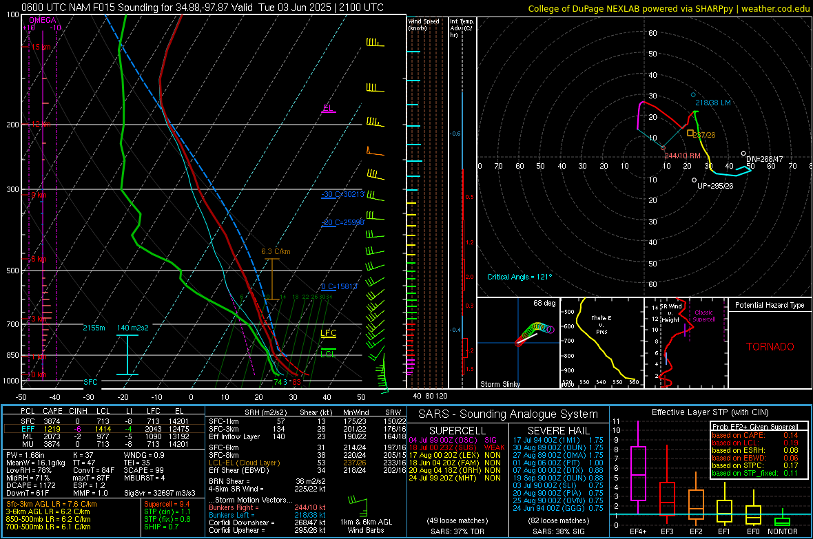
Task: Click the '-30 C=30213'' height label
Action: click(x=343, y=194)
